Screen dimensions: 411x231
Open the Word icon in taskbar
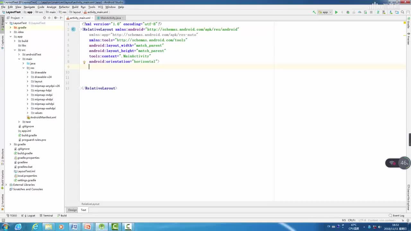click(74, 227)
